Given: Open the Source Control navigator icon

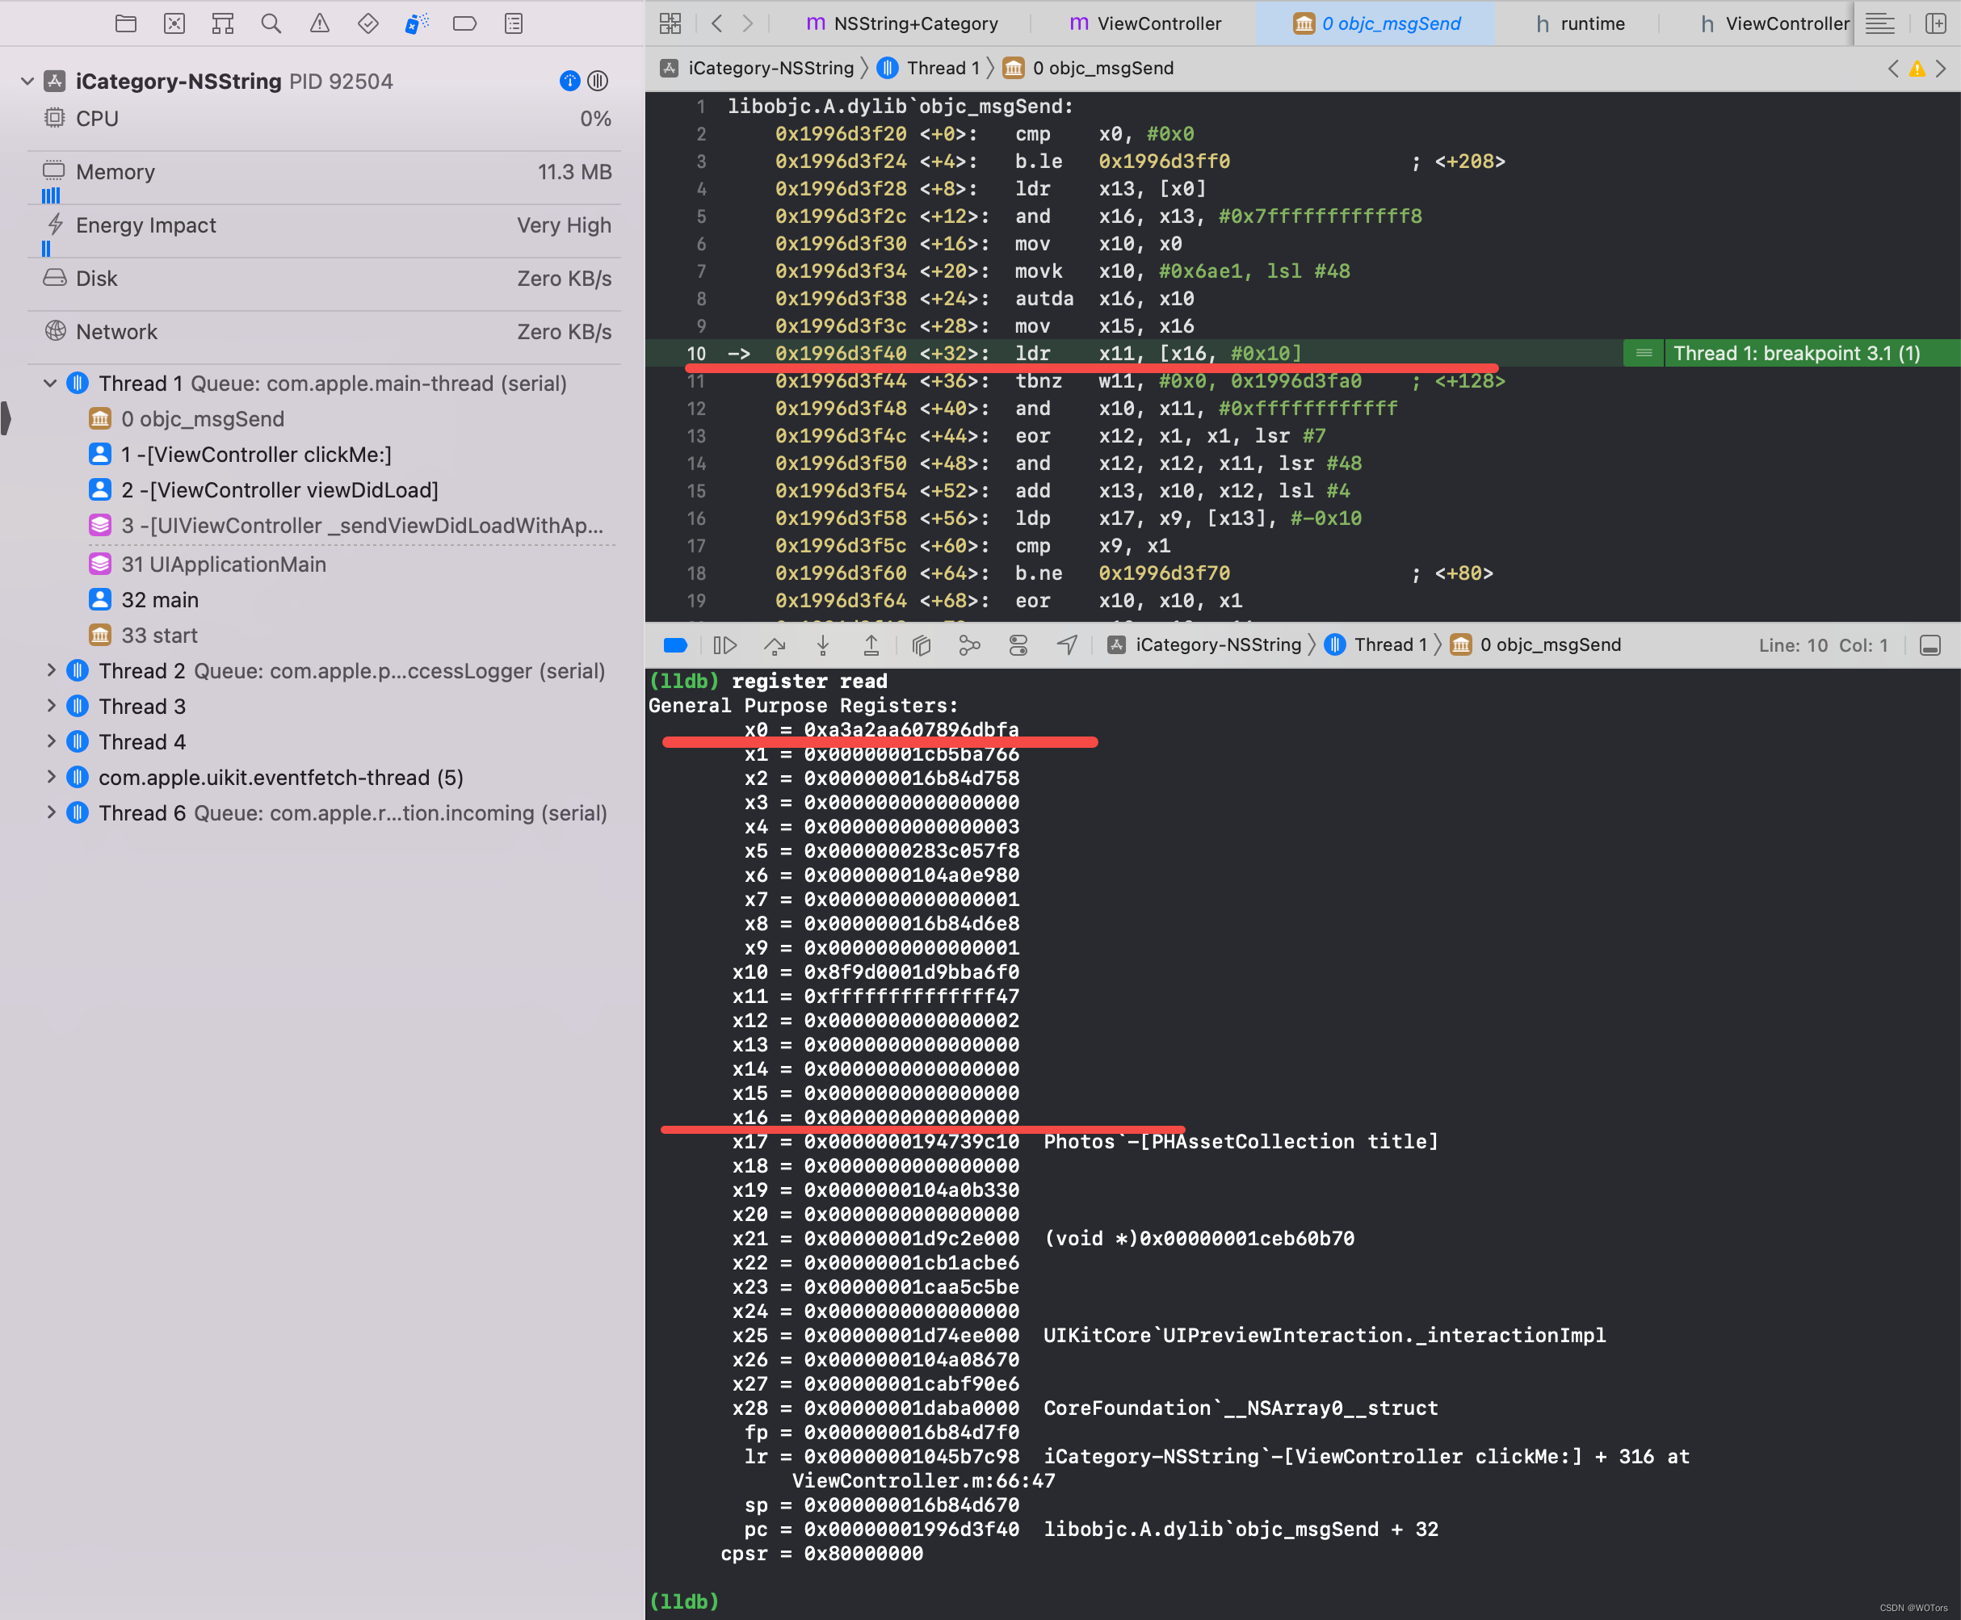Looking at the screenshot, I should click(174, 23).
